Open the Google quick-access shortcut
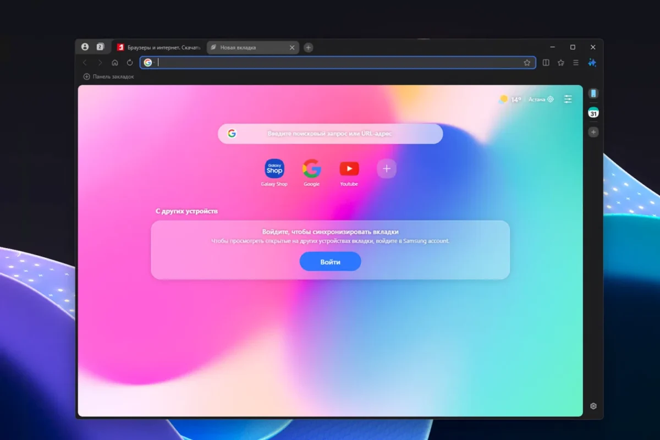This screenshot has width=660, height=440. (311, 169)
